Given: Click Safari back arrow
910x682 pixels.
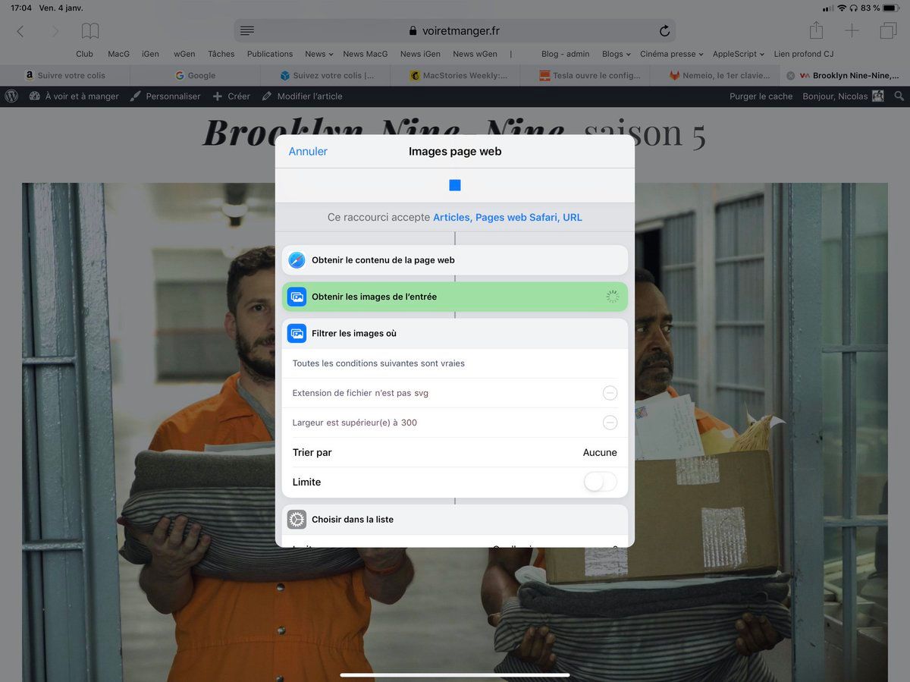Looking at the screenshot, I should pyautogui.click(x=20, y=31).
